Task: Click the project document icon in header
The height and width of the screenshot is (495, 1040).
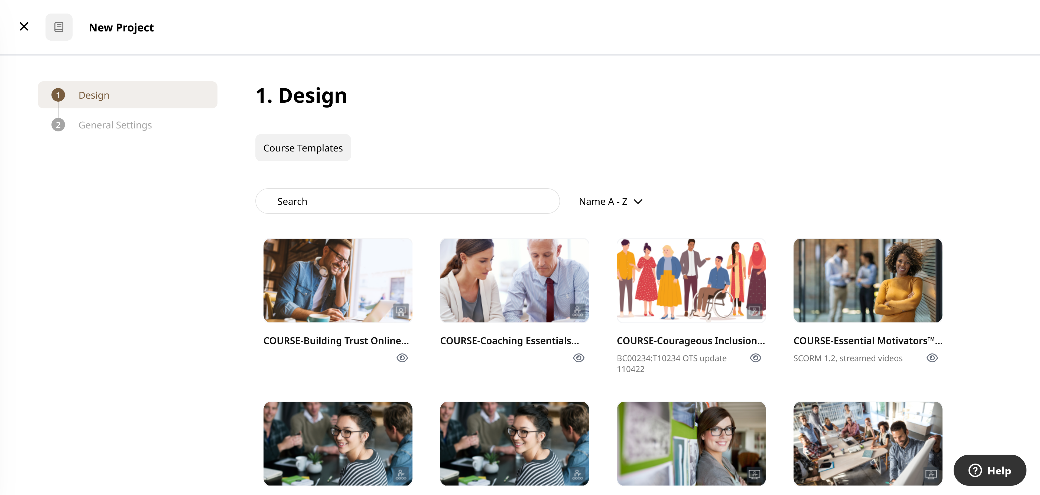Action: pyautogui.click(x=59, y=27)
